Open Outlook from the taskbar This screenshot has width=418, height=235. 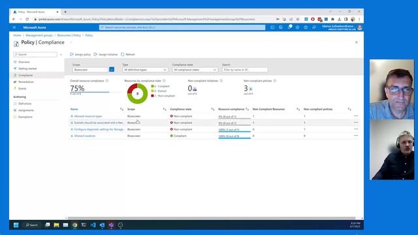102,225
